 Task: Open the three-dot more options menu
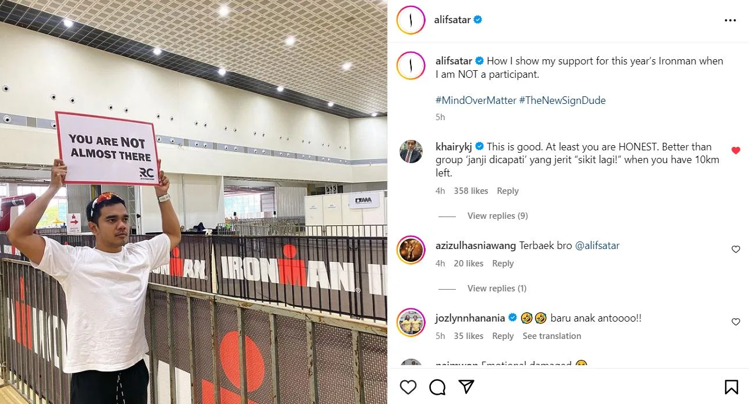730,20
